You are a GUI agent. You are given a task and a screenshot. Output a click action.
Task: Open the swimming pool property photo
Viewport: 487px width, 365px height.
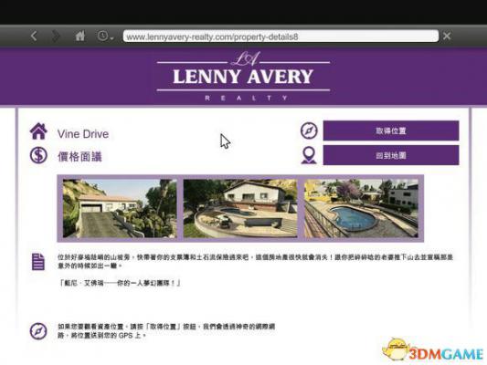(x=361, y=208)
